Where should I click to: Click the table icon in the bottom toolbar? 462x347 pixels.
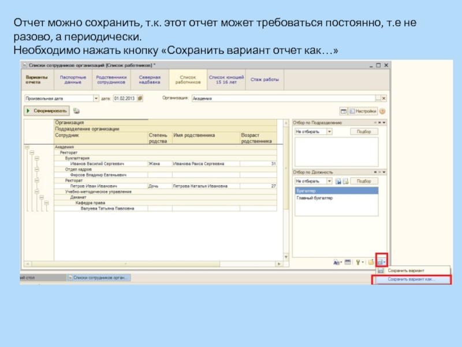click(x=348, y=262)
